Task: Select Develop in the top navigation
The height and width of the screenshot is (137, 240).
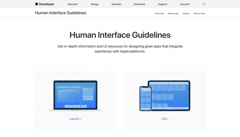Action: pos(116,4)
